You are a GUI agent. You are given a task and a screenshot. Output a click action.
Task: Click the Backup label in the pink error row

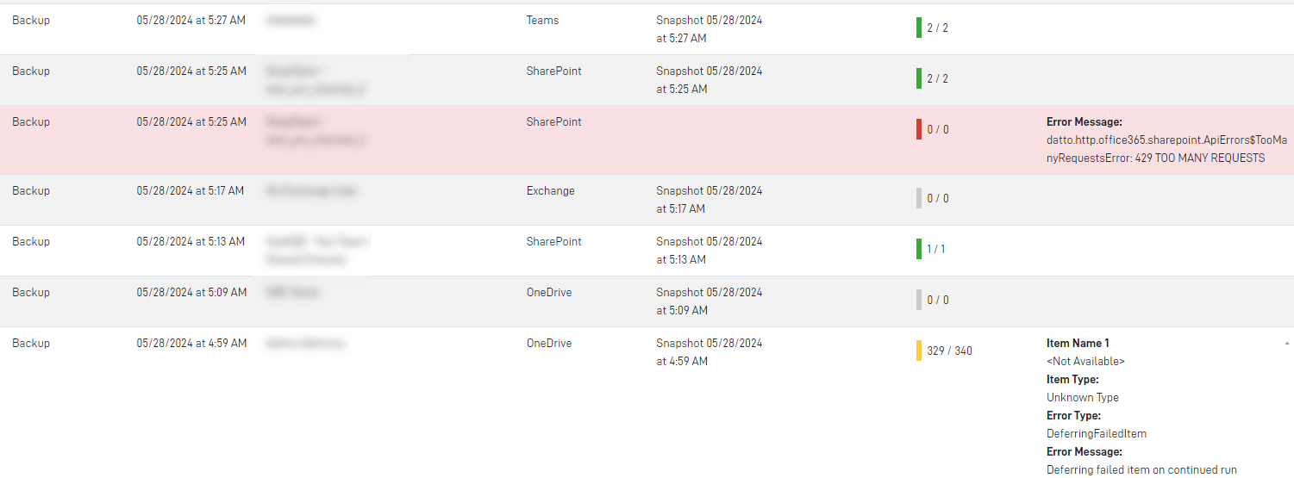coord(31,121)
